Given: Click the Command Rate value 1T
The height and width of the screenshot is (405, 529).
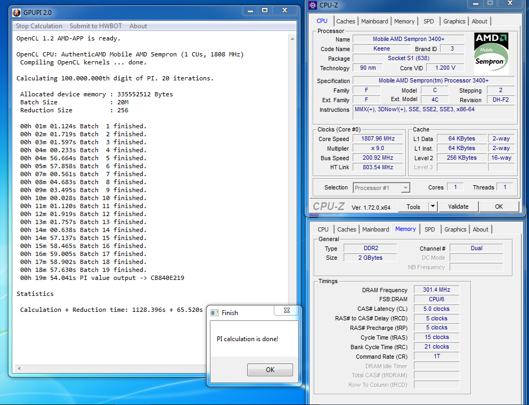Looking at the screenshot, I should (x=436, y=356).
